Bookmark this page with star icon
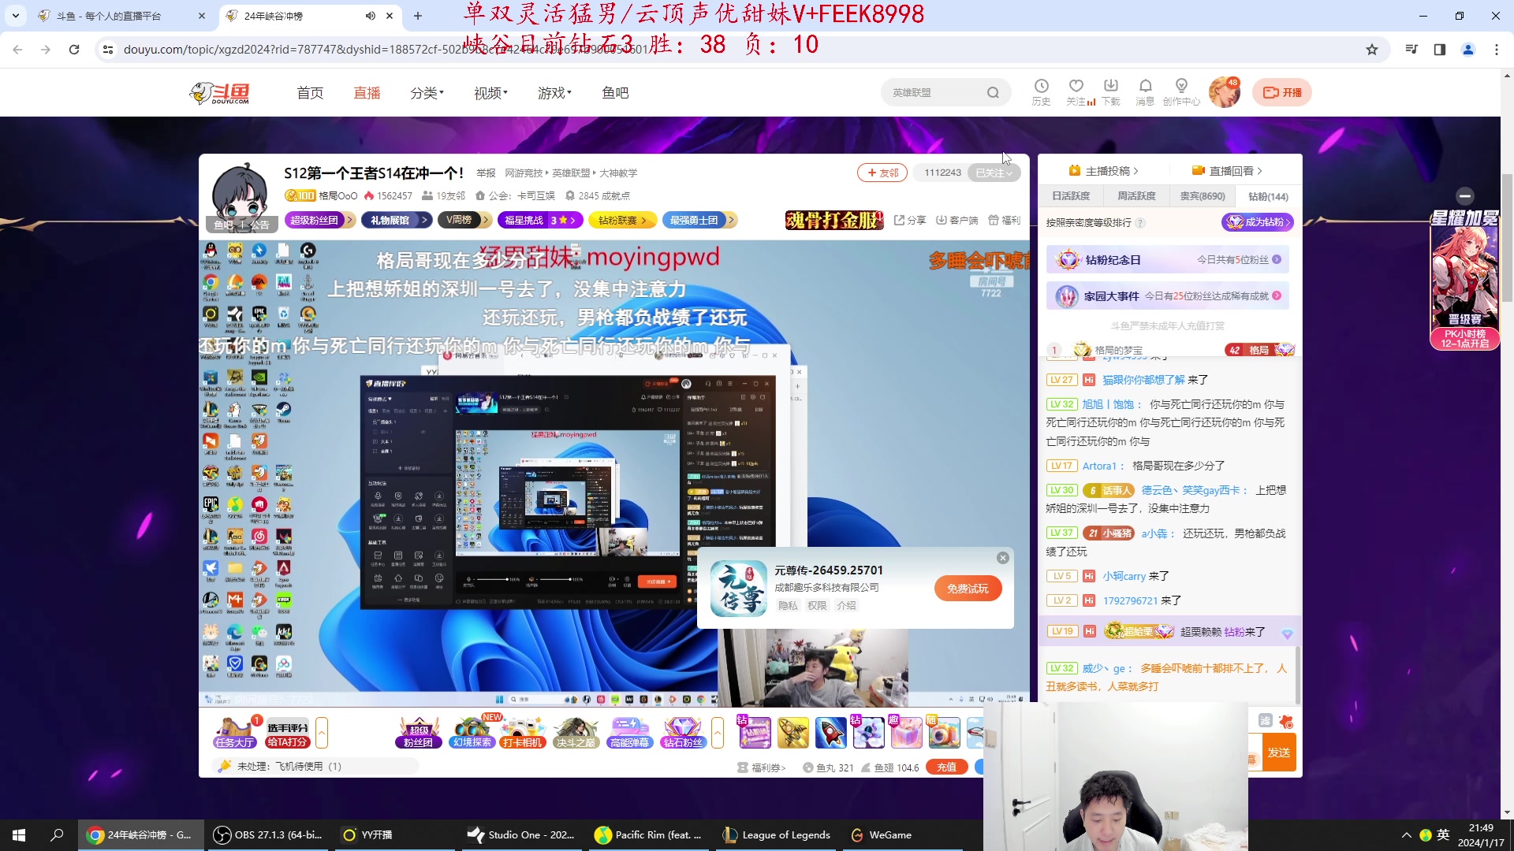 [x=1372, y=49]
